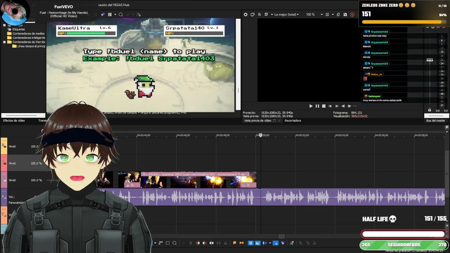Toggle lock envelopes to events icon

[276, 243]
